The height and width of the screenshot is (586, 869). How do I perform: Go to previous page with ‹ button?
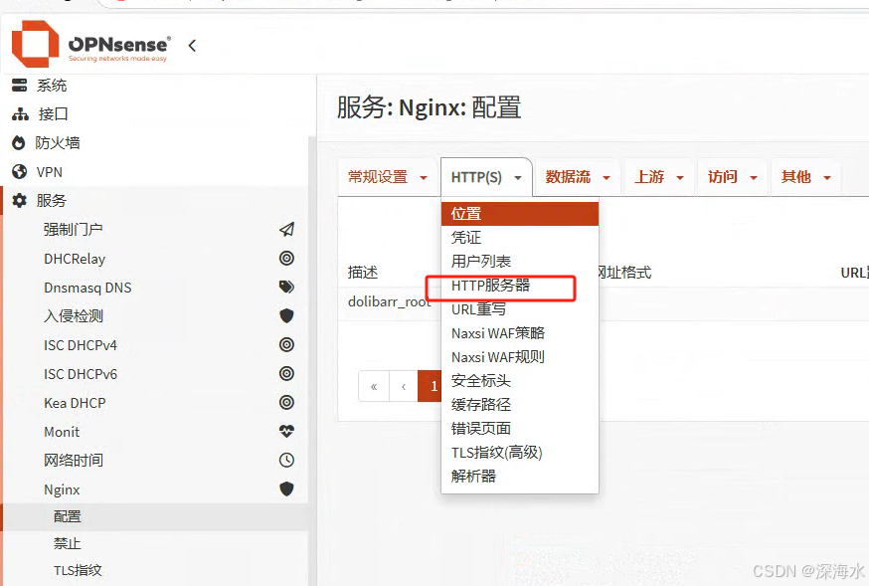coord(404,386)
